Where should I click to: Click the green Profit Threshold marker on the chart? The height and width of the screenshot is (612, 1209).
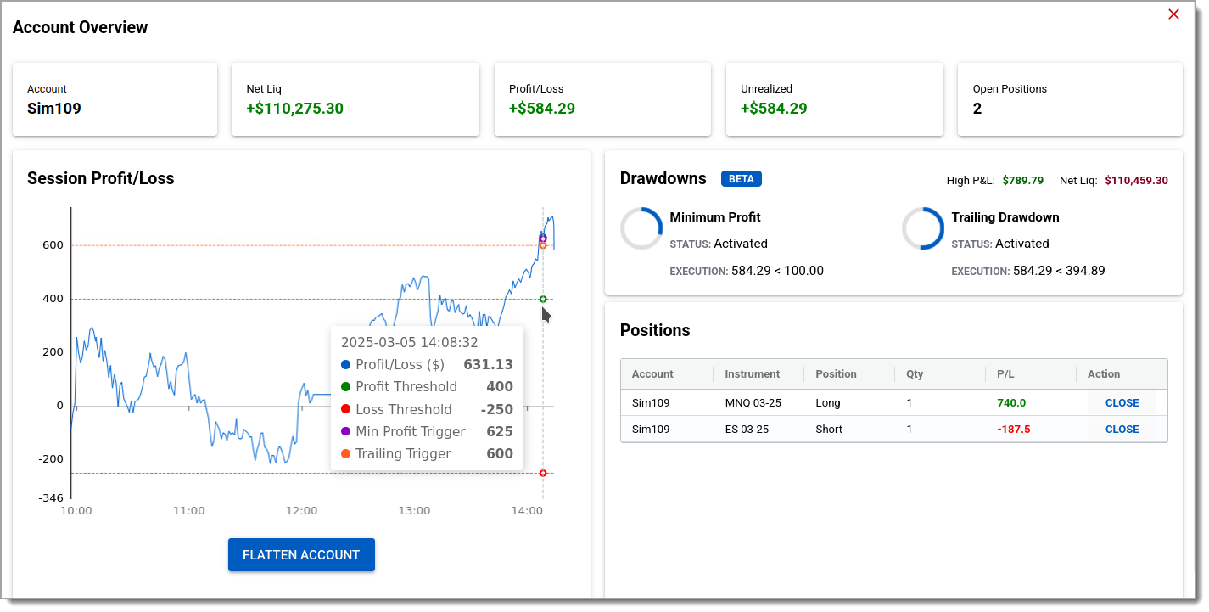(x=543, y=298)
